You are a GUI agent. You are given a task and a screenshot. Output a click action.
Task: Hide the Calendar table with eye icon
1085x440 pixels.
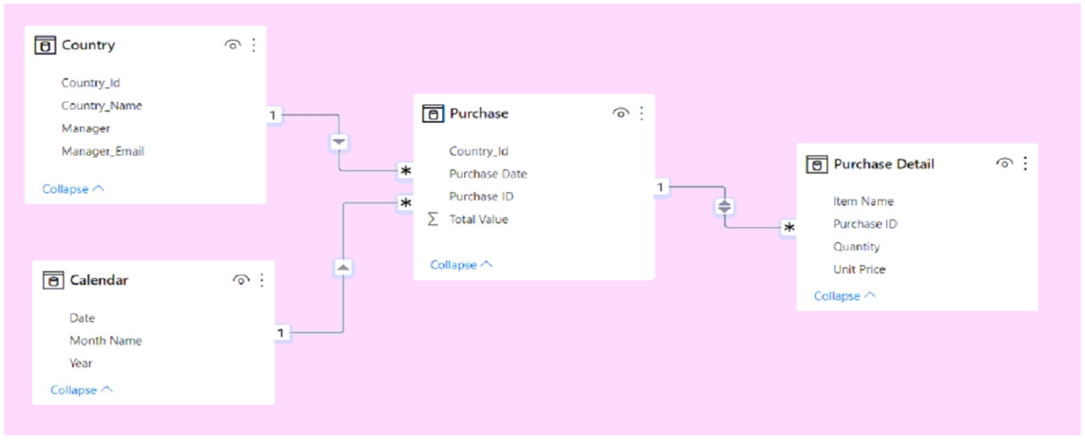click(240, 279)
